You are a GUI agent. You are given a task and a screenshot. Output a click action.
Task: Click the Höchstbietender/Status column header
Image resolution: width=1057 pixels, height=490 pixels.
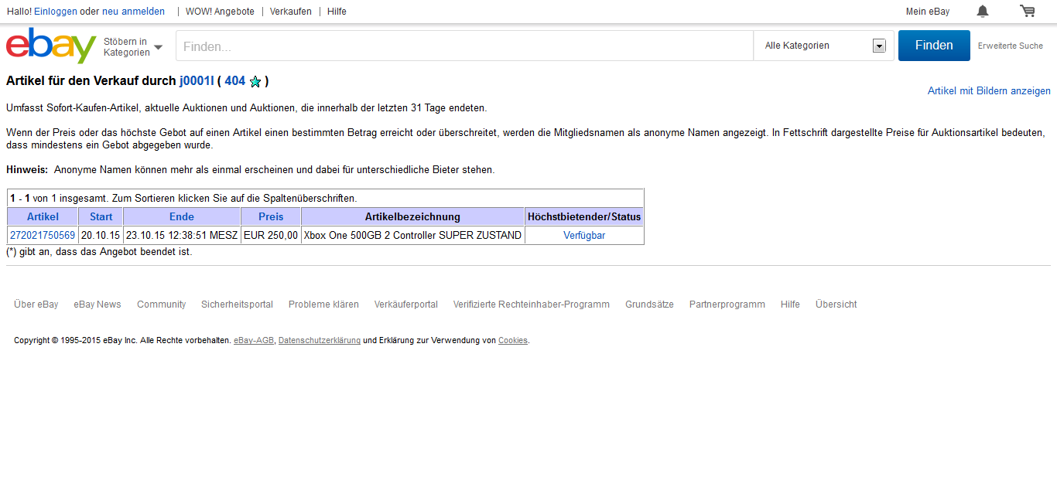tap(584, 216)
